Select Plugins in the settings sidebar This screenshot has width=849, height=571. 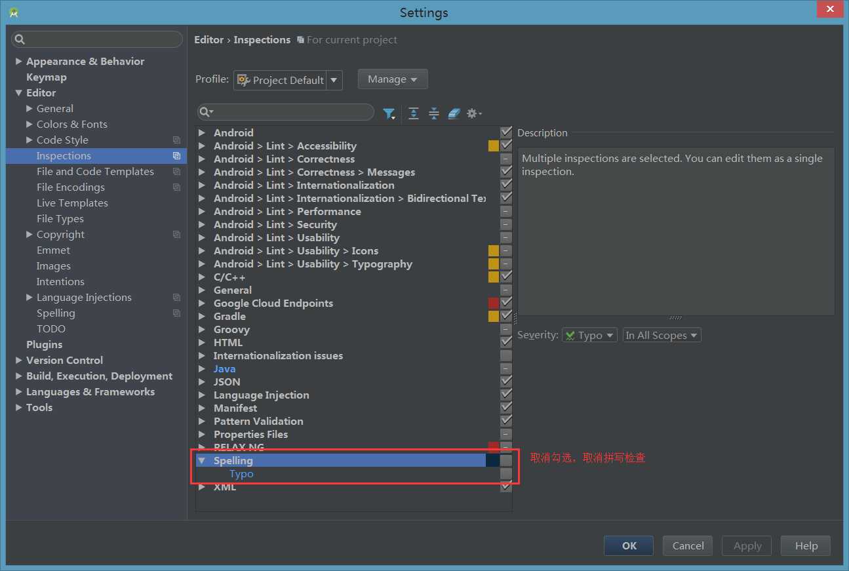pos(45,345)
